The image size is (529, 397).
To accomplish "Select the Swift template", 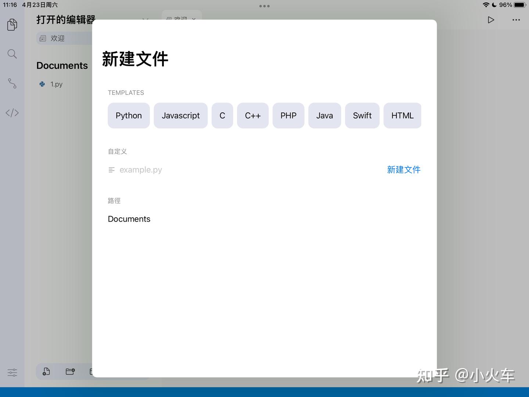I will point(362,115).
